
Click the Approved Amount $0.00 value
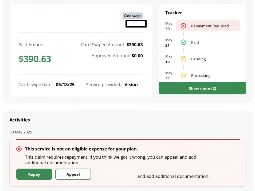coord(137,56)
